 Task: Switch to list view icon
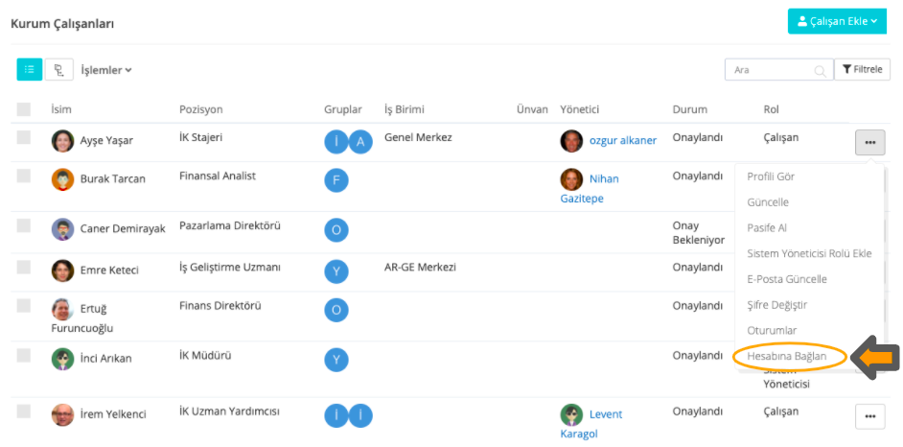[29, 69]
